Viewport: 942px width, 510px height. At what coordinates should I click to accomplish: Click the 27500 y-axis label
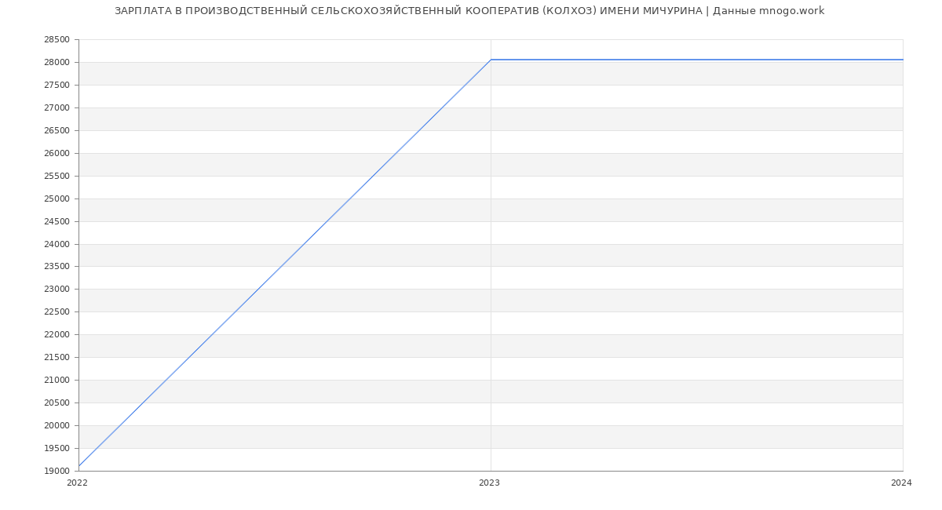(57, 86)
